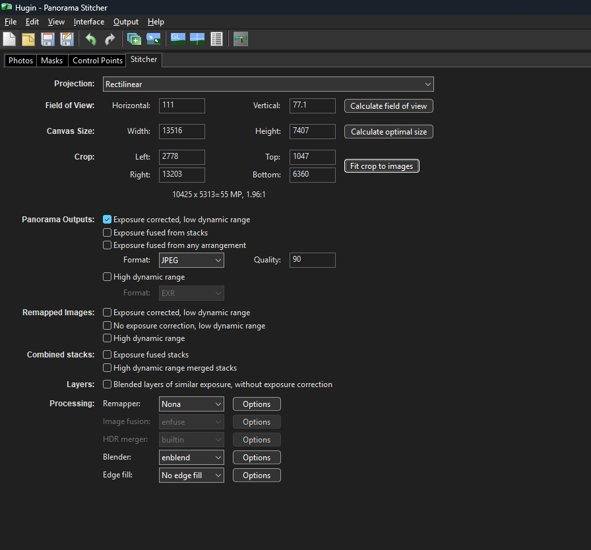Open the Blender dropdown showing enblend

(x=191, y=457)
